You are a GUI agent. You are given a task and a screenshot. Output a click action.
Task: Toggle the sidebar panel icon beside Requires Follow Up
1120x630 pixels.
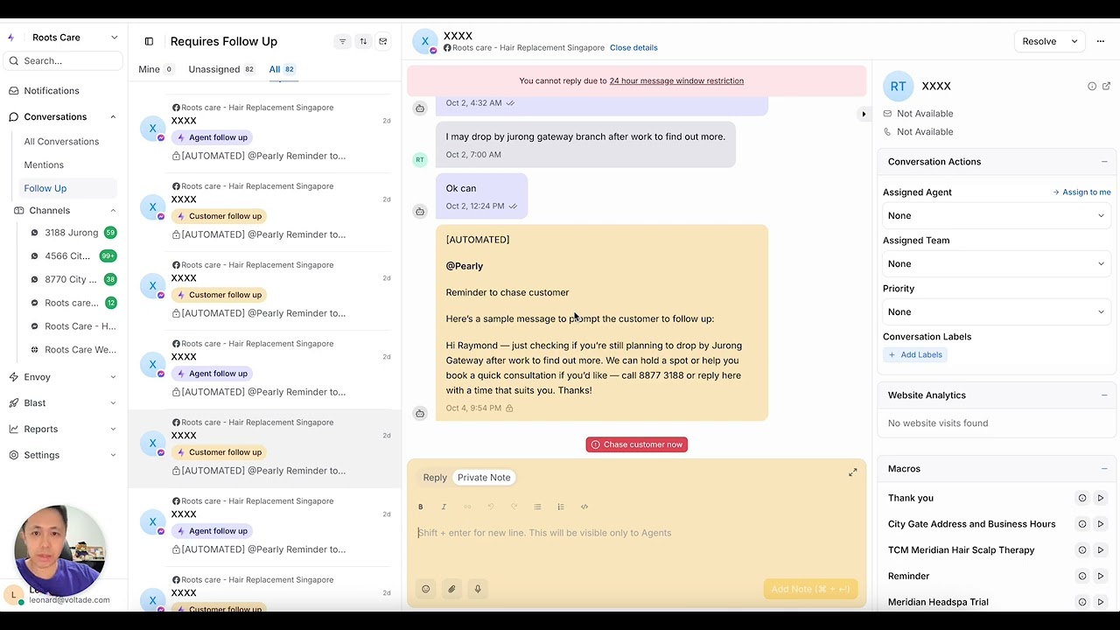(x=149, y=41)
